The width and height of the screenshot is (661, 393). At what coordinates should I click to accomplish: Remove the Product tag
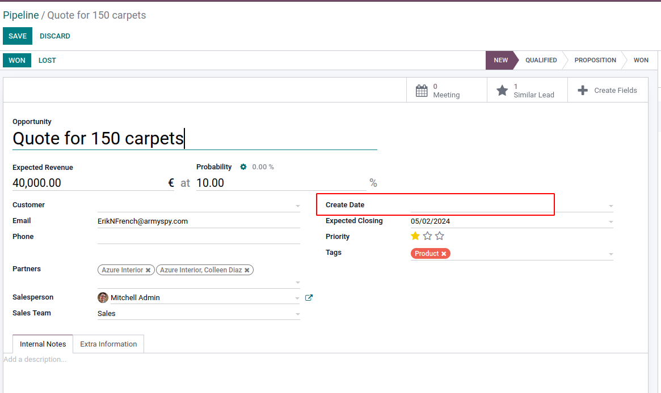pos(444,254)
